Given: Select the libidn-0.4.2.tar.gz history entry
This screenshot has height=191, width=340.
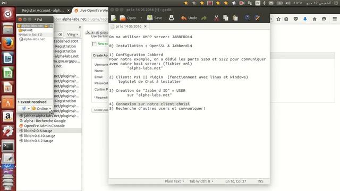Looking at the screenshot, I should (36, 141).
